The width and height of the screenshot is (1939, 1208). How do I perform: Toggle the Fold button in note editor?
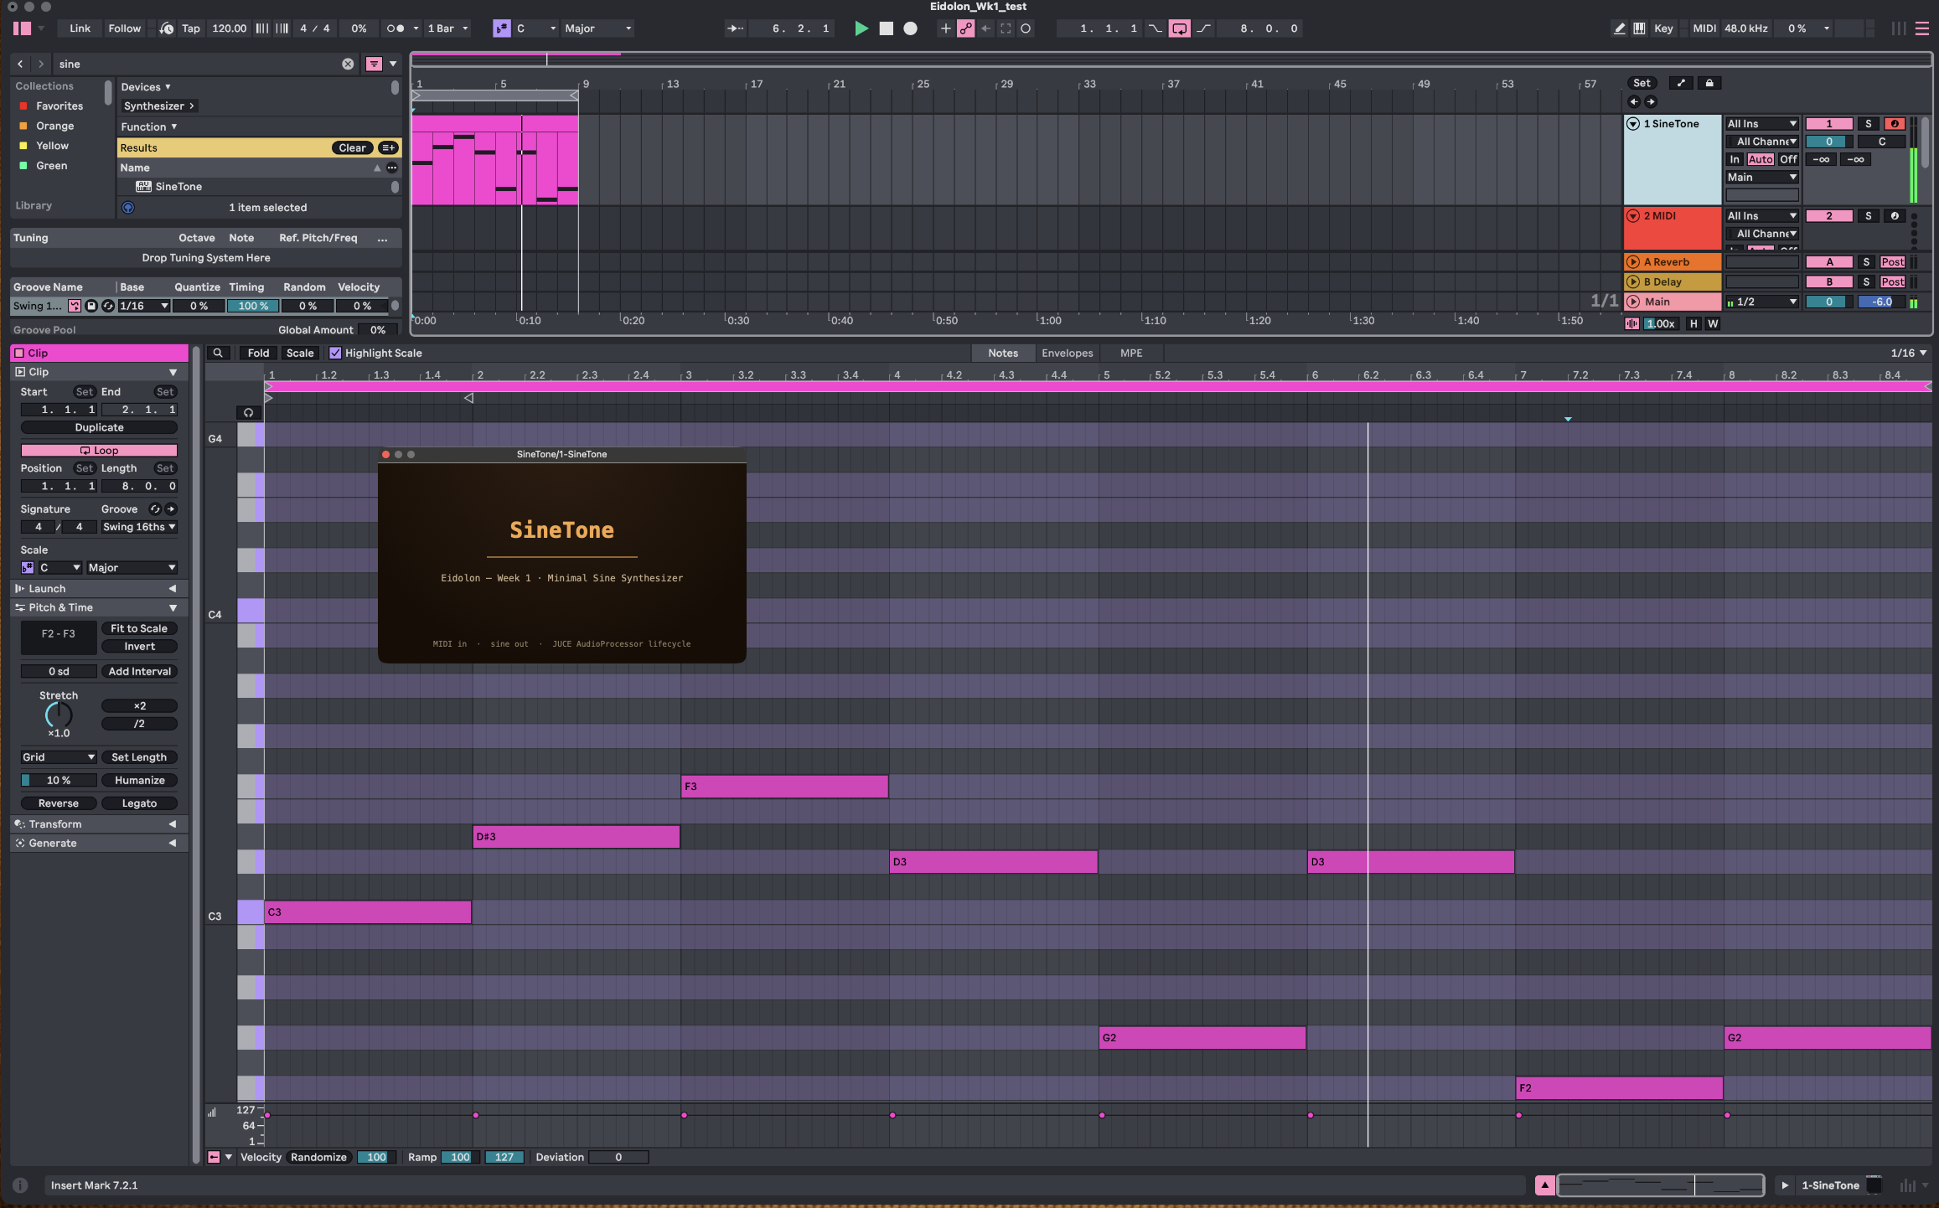(x=258, y=354)
